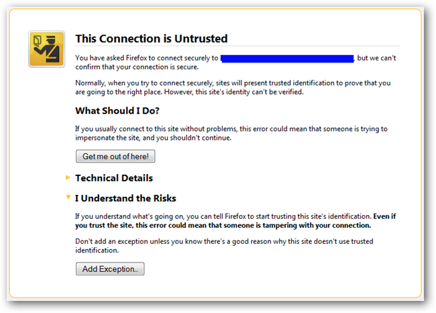
Task: Click the Add Exception button
Action: [x=110, y=269]
